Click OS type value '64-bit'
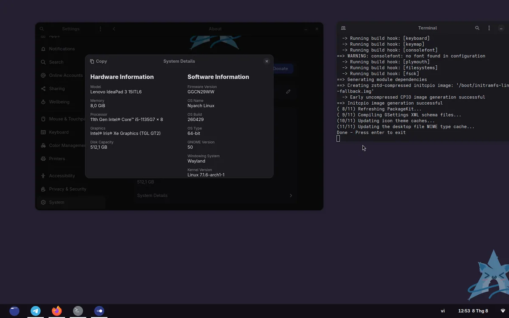The image size is (509, 318). 195,133
